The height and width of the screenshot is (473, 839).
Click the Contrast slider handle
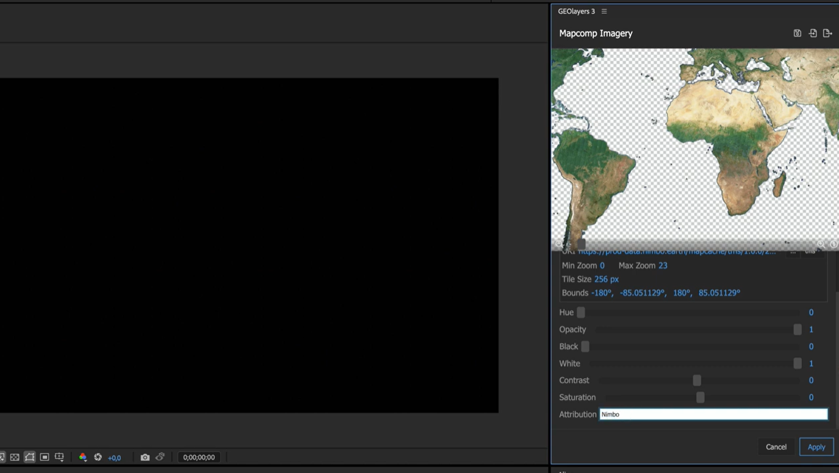(x=697, y=380)
